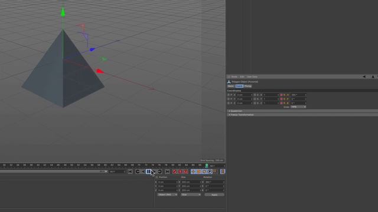This screenshot has height=212, width=378.
Task: Jump to end of animation
Action: click(167, 171)
